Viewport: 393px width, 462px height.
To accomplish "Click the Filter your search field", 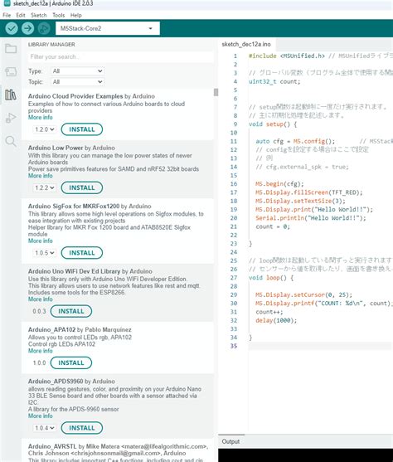I will pos(120,57).
